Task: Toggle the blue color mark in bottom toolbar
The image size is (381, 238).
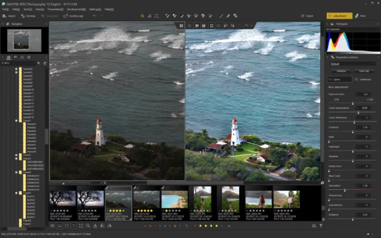Action: (160, 226)
